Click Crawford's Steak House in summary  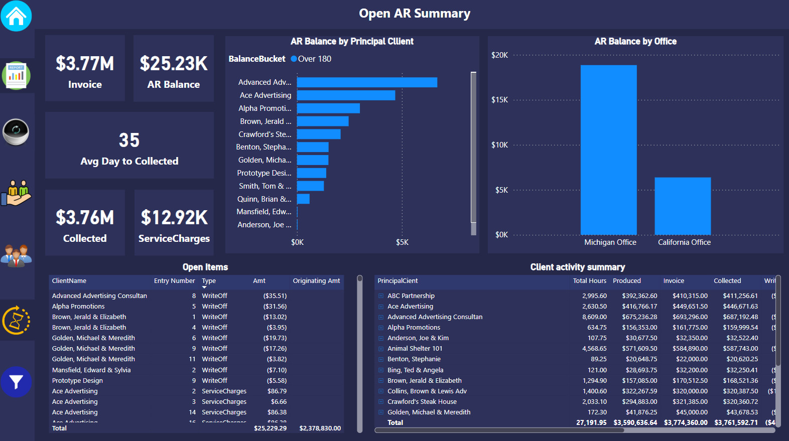click(x=422, y=402)
